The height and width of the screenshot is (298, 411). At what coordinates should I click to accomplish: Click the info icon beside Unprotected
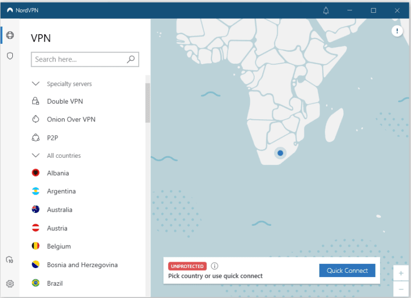[215, 266]
